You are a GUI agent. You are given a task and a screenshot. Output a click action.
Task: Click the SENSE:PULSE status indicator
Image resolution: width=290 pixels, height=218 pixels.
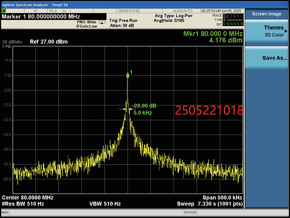coord(128,11)
